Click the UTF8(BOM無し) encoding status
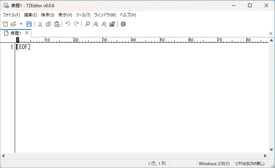Screen dimensions: 275x168 pos(250,163)
